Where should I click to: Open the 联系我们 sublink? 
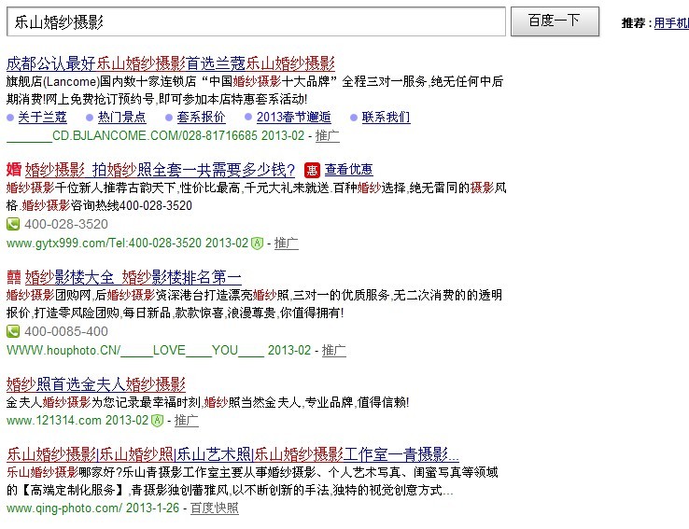pos(386,118)
